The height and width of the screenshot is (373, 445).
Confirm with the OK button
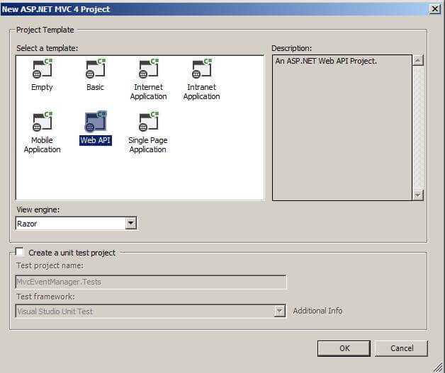coord(344,348)
